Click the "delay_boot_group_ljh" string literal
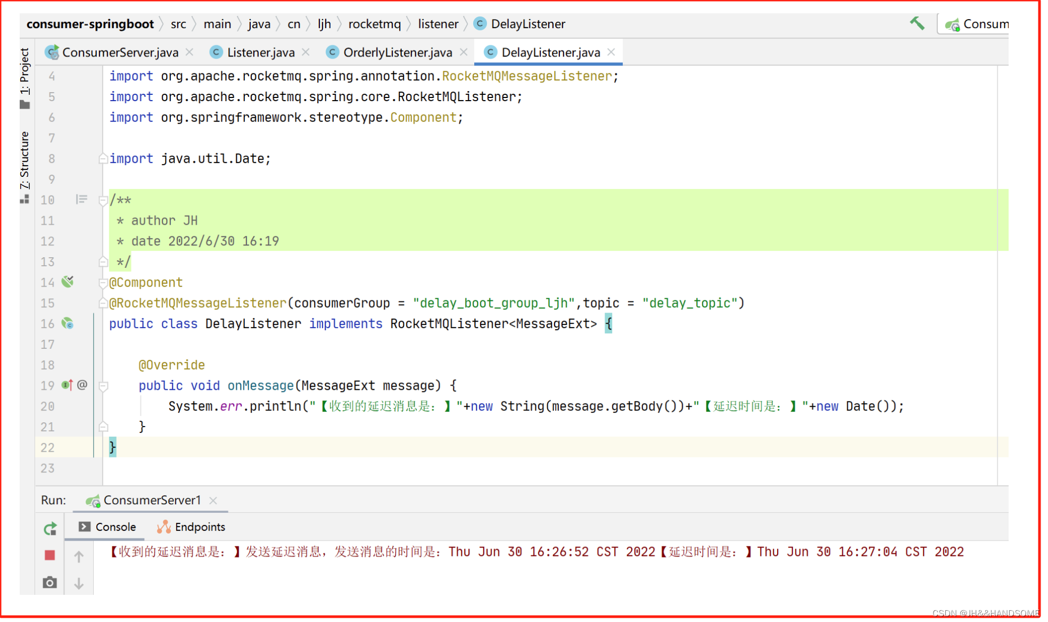Viewport: 1048px width, 622px height. (494, 303)
